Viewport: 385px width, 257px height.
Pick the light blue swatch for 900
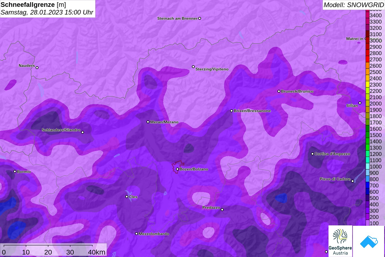coord(367,173)
